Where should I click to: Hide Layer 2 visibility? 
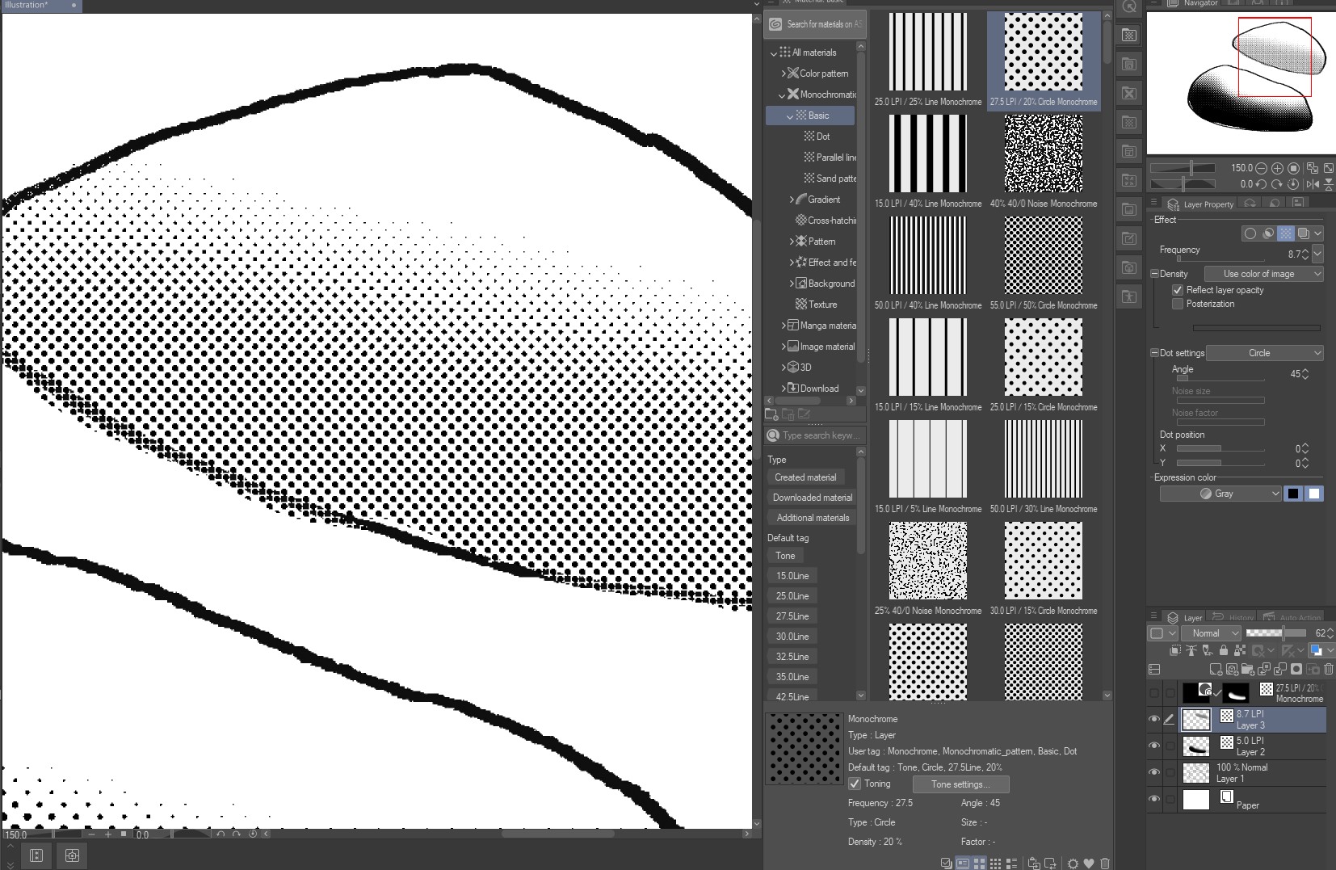[x=1154, y=746]
